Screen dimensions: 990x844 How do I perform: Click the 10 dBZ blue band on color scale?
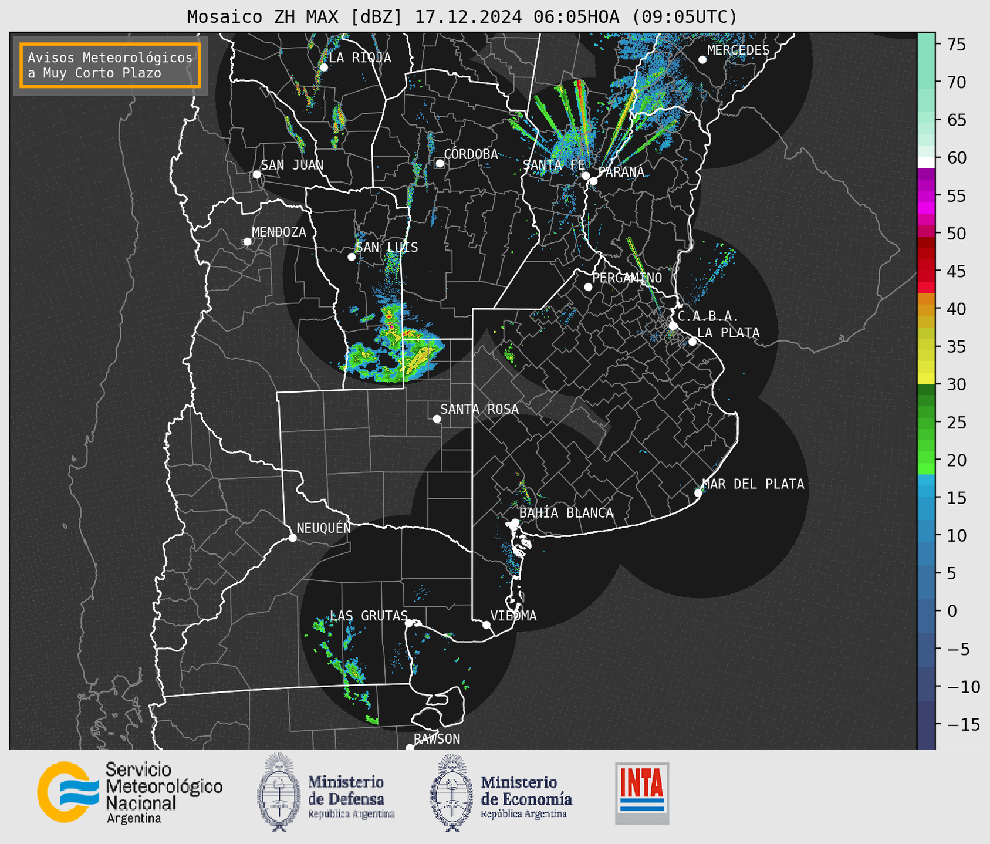pos(926,535)
